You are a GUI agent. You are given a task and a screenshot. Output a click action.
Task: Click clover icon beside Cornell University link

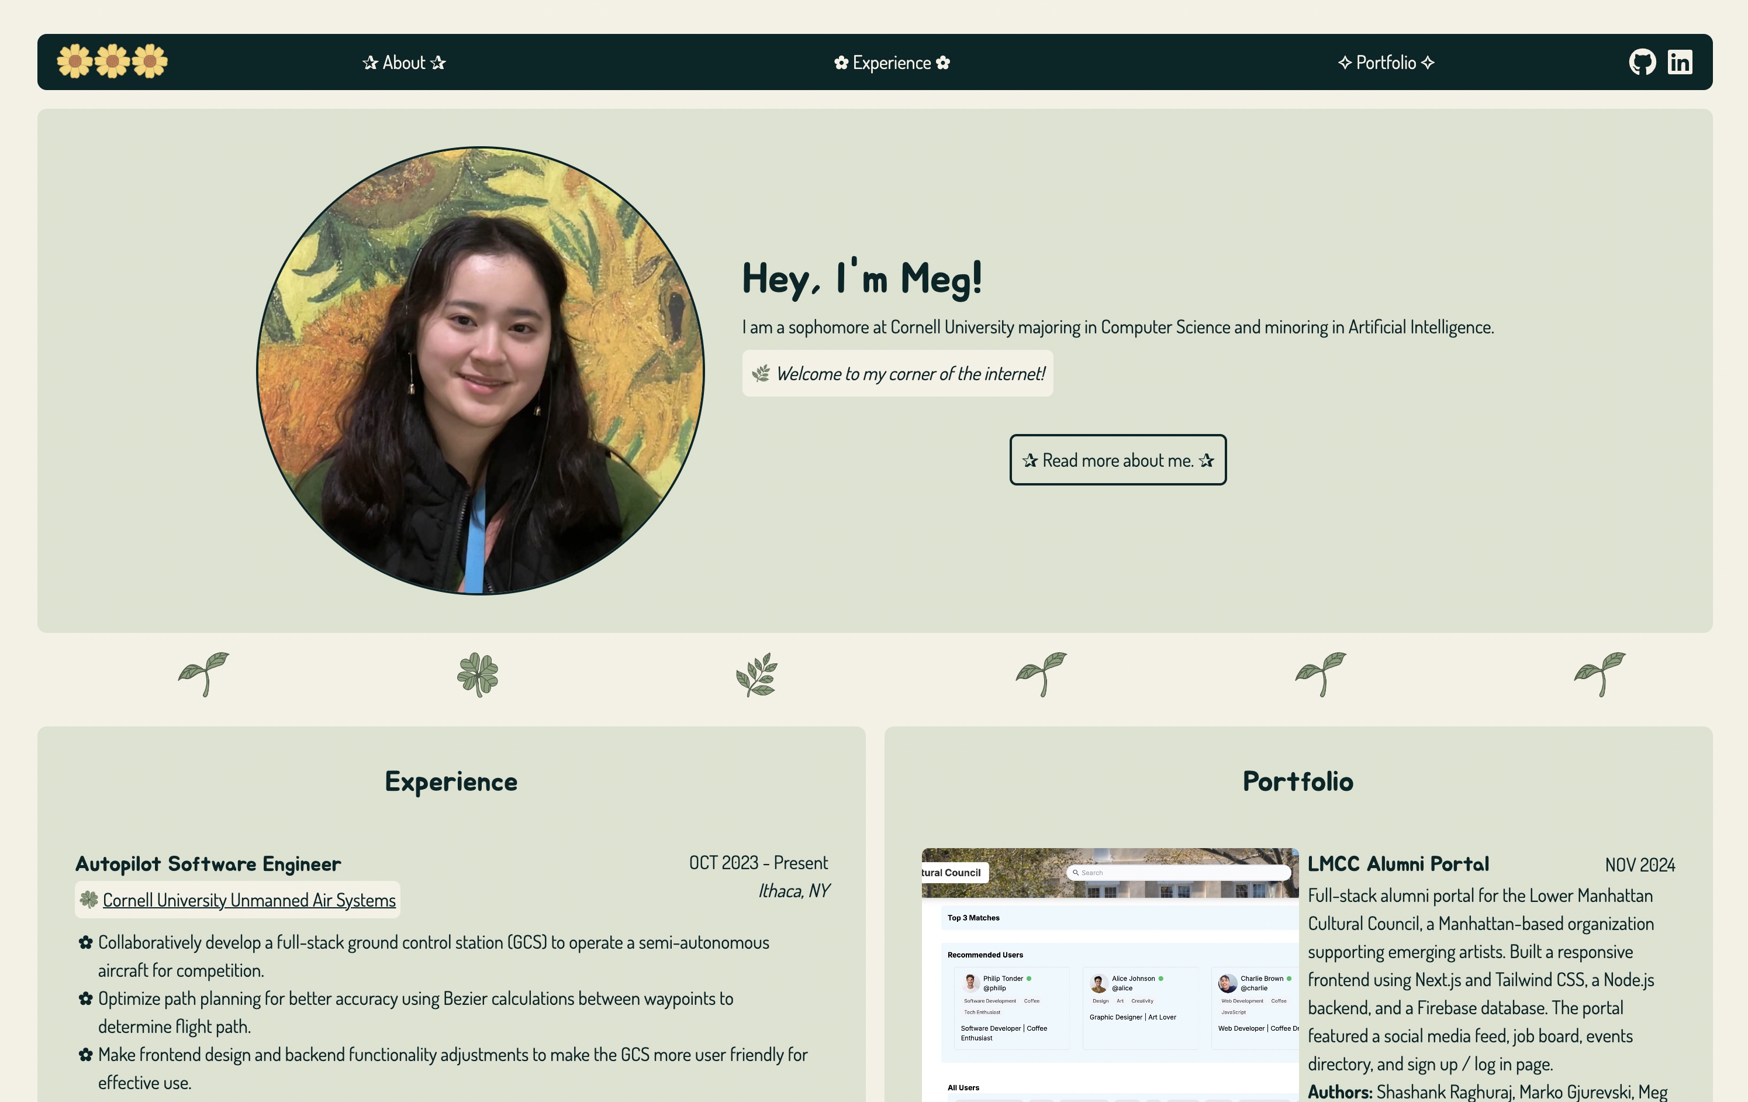(88, 900)
